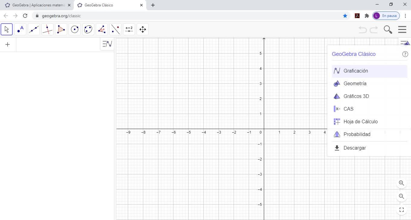This screenshot has height=220, width=411.
Task: Click the Undo arrow
Action: [363, 29]
